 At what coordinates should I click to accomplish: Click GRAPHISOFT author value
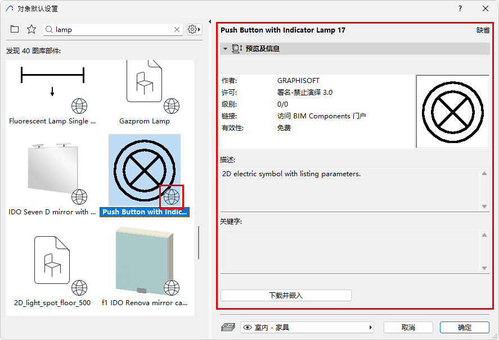[298, 81]
